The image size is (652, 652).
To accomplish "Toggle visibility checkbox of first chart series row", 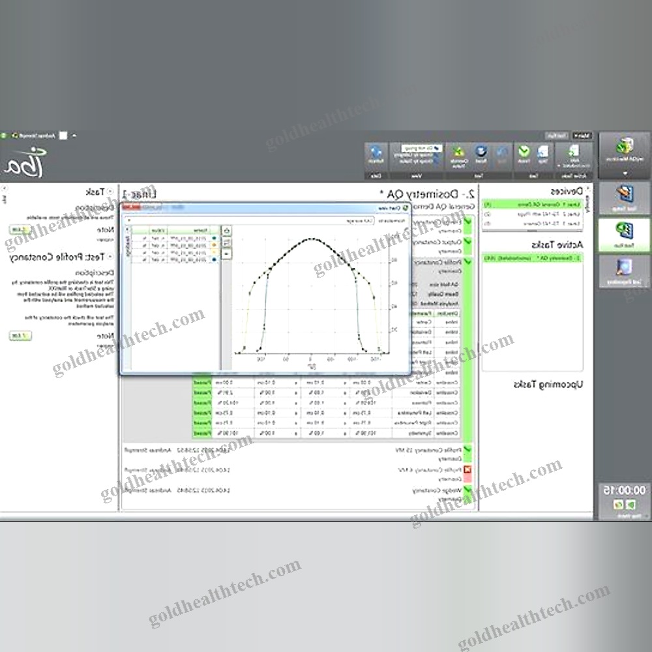I will coord(145,238).
